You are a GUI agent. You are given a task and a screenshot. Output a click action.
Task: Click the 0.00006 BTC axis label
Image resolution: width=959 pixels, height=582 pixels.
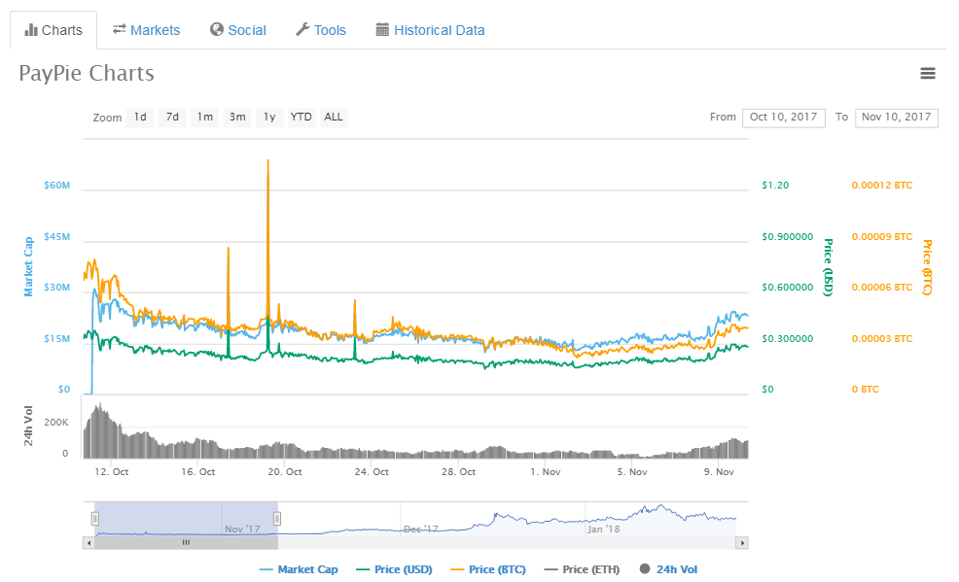click(882, 287)
